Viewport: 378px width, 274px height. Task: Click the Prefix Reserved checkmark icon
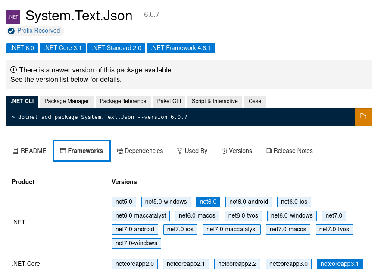[x=11, y=31]
